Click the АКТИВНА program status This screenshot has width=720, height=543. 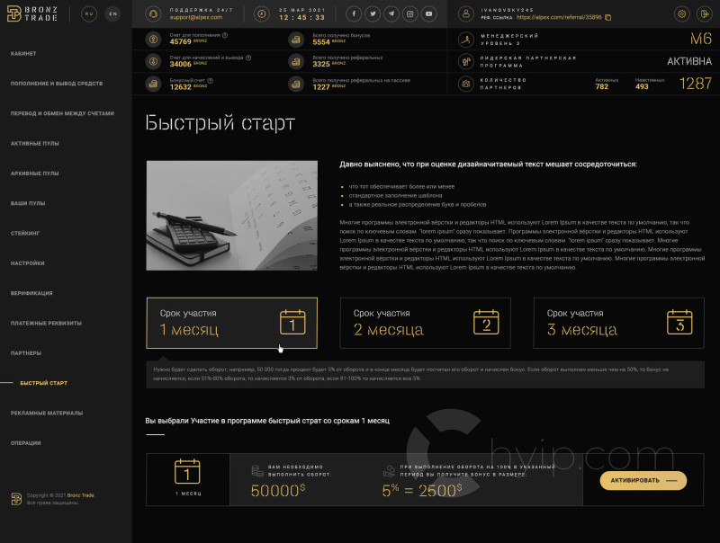point(689,61)
